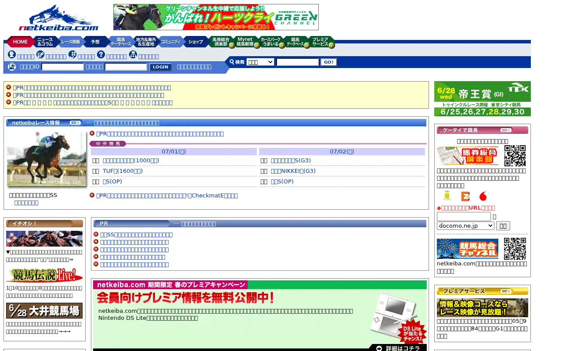Open the 帝王賞 6/28 TCK banner
This screenshot has width=562, height=351.
(483, 99)
